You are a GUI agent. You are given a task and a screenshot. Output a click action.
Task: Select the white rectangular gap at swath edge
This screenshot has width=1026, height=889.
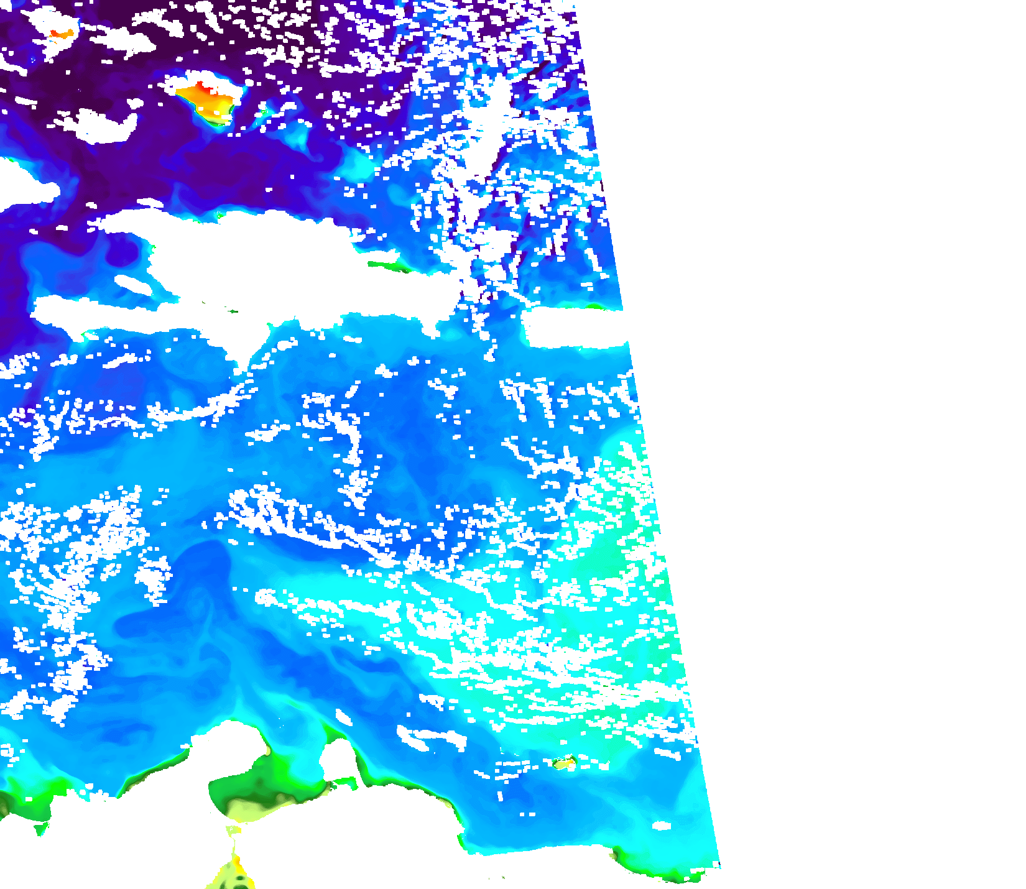point(572,328)
